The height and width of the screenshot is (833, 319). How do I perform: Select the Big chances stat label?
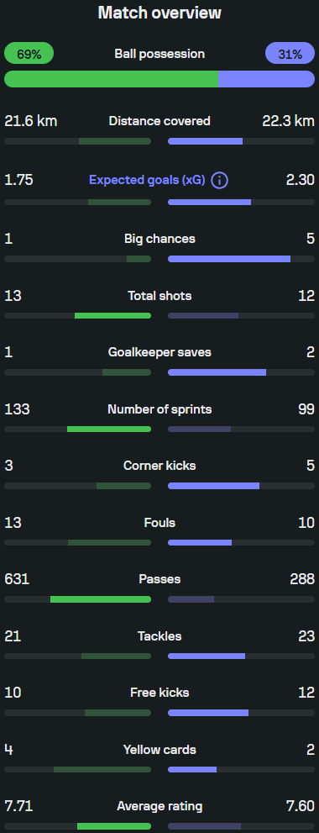[159, 239]
